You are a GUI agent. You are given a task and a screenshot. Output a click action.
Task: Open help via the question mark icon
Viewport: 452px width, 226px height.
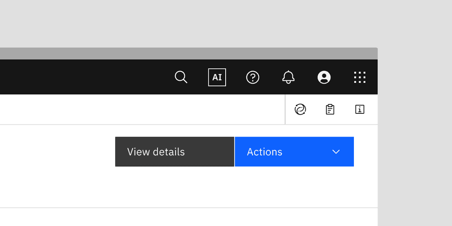point(253,77)
